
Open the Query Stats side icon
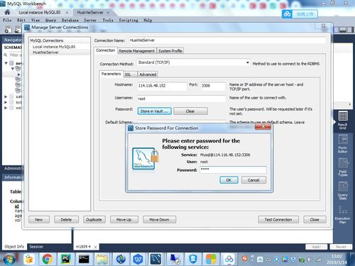pyautogui.click(x=343, y=191)
